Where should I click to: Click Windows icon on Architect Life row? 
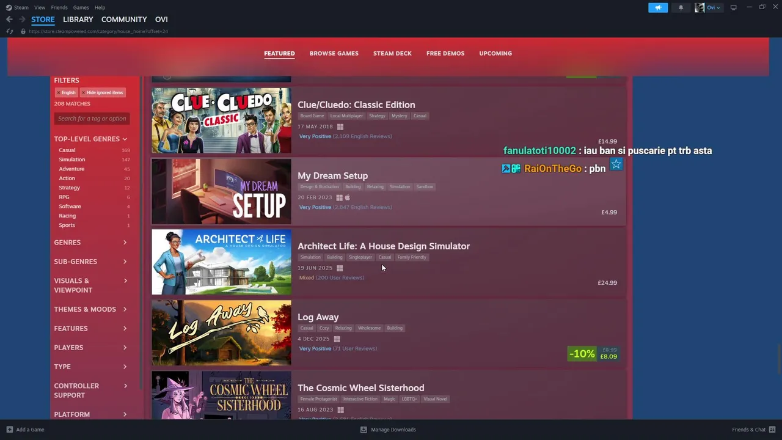tap(340, 268)
